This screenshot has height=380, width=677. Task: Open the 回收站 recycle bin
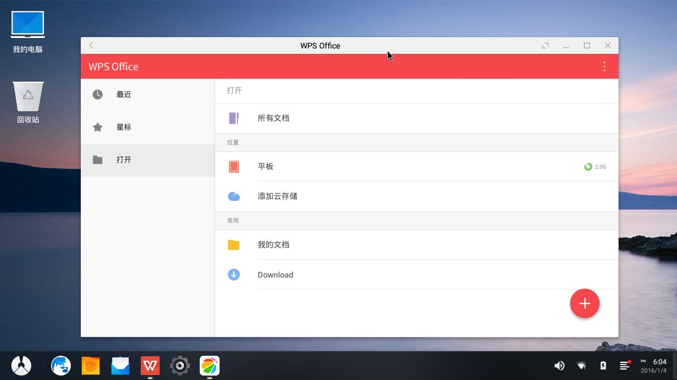tap(28, 102)
